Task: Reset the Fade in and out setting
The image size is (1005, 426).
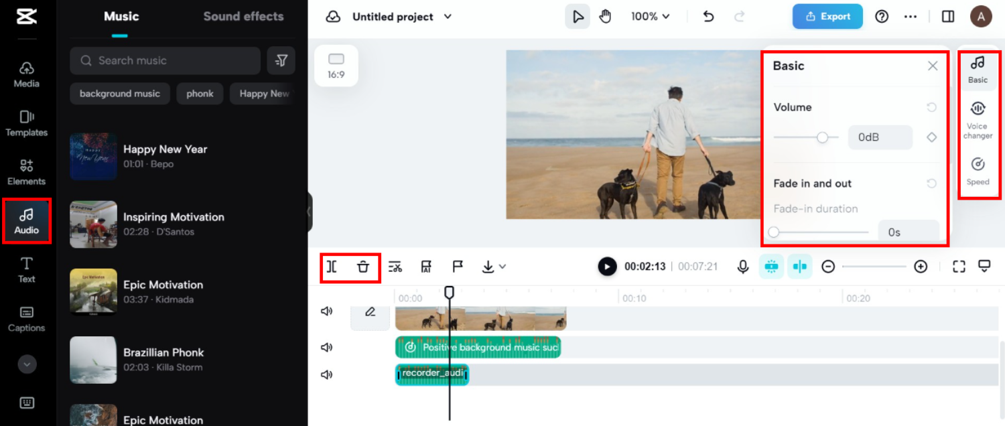Action: pos(931,184)
